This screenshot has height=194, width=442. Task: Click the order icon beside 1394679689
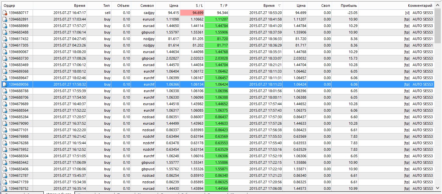5,104
